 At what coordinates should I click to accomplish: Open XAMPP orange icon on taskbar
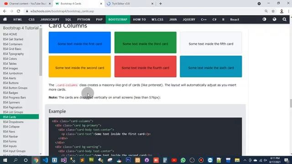click(138, 160)
